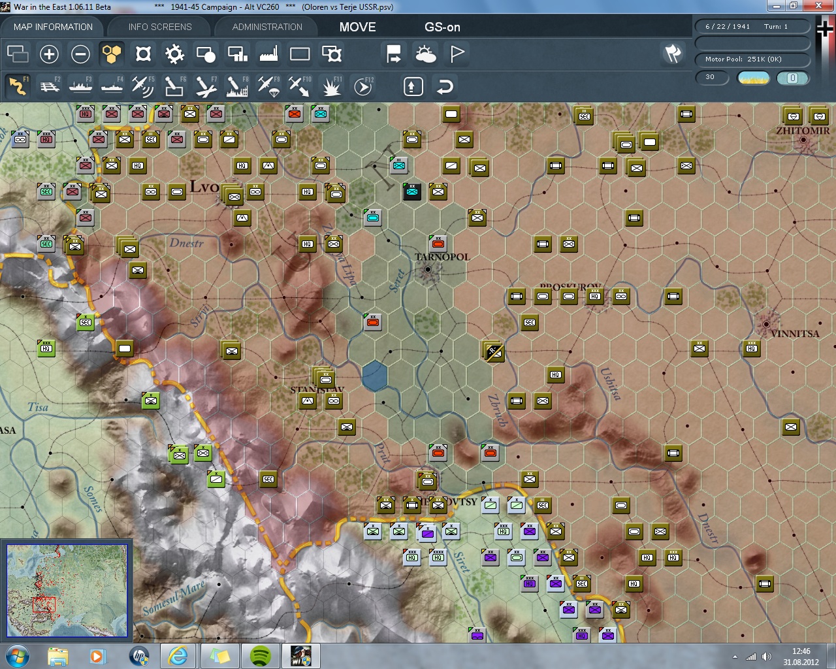836x669 pixels.
Task: Select the stacked unit counters at Stanislav
Action: click(x=324, y=378)
